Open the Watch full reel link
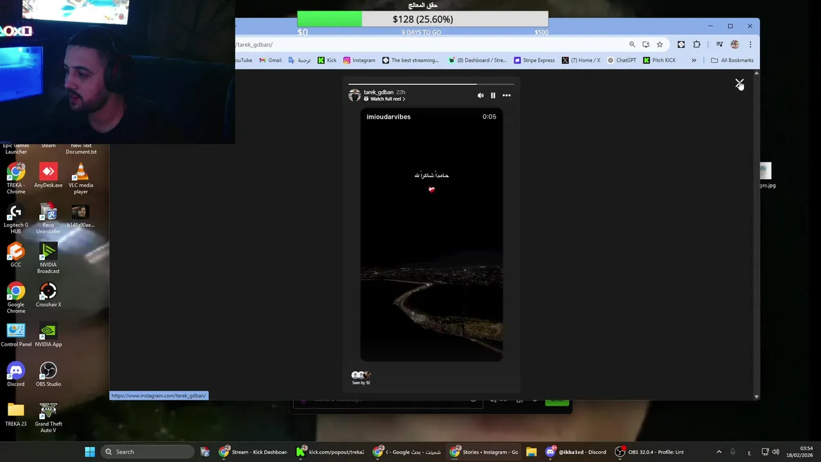 [x=385, y=99]
